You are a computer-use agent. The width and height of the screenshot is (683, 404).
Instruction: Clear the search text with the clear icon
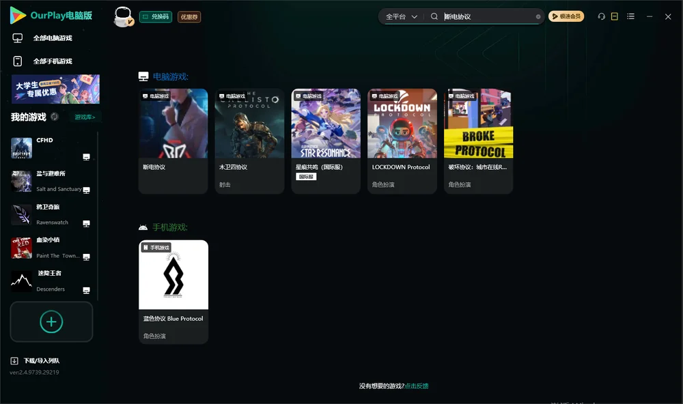point(538,16)
